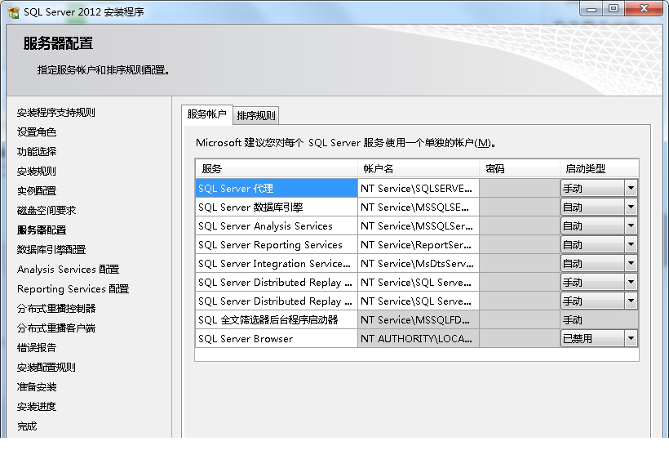Click the 帐户名 column header
Screen dimensions: 669x455
point(418,169)
